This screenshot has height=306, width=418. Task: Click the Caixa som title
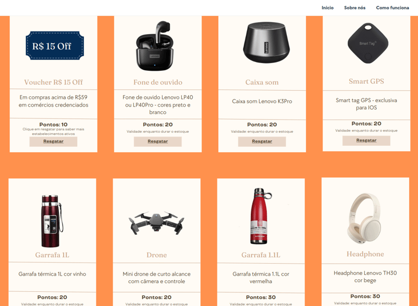coord(262,82)
